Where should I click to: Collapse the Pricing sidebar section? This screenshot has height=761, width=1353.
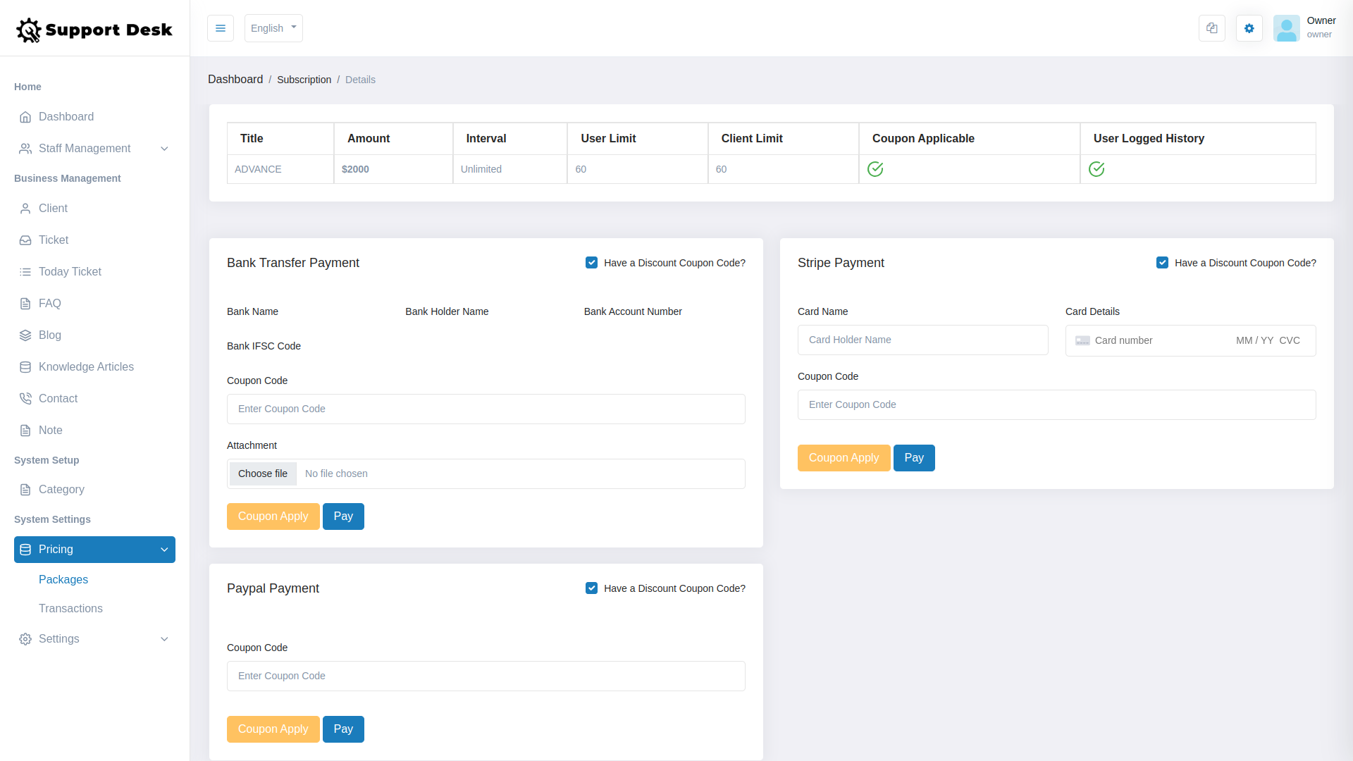[x=94, y=550]
